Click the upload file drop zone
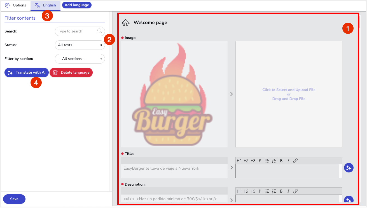This screenshot has height=208, width=367. click(289, 94)
